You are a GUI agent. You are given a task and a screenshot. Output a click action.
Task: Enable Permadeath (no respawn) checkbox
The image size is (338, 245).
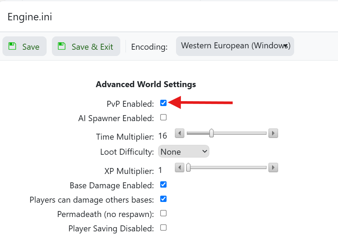coord(163,213)
